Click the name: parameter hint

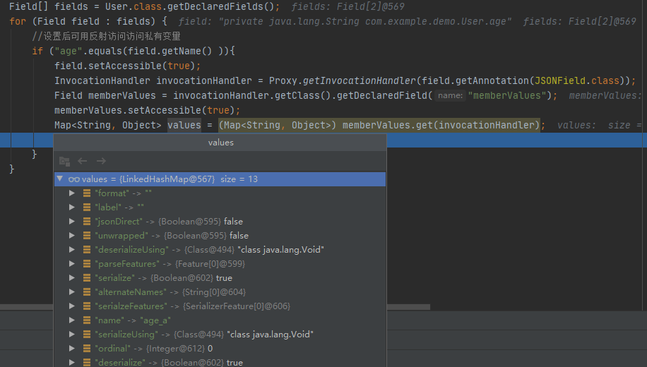coord(450,95)
